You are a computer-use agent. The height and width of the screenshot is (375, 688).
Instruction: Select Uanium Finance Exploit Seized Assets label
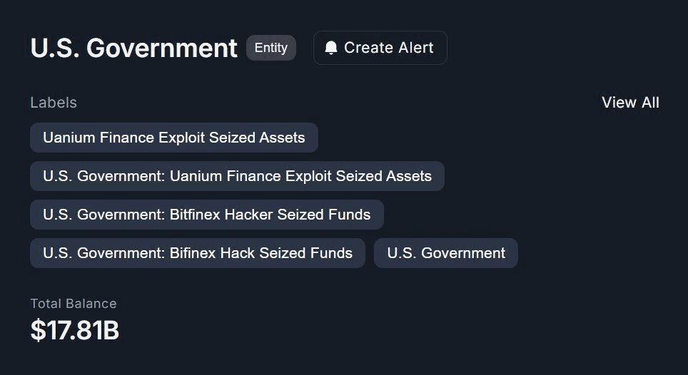tap(173, 138)
